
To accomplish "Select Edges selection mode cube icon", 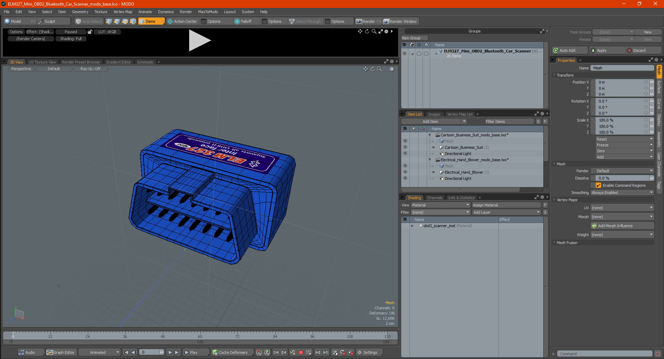I will coord(117,21).
